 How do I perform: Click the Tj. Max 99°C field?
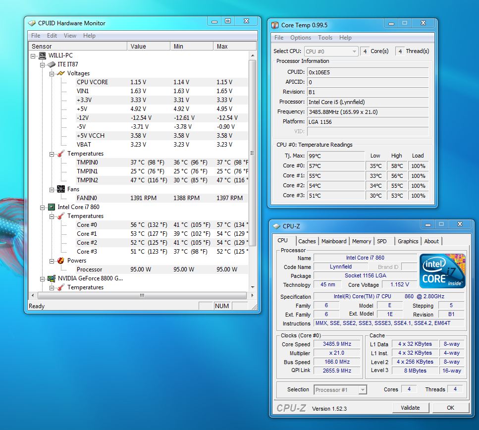tap(335, 156)
